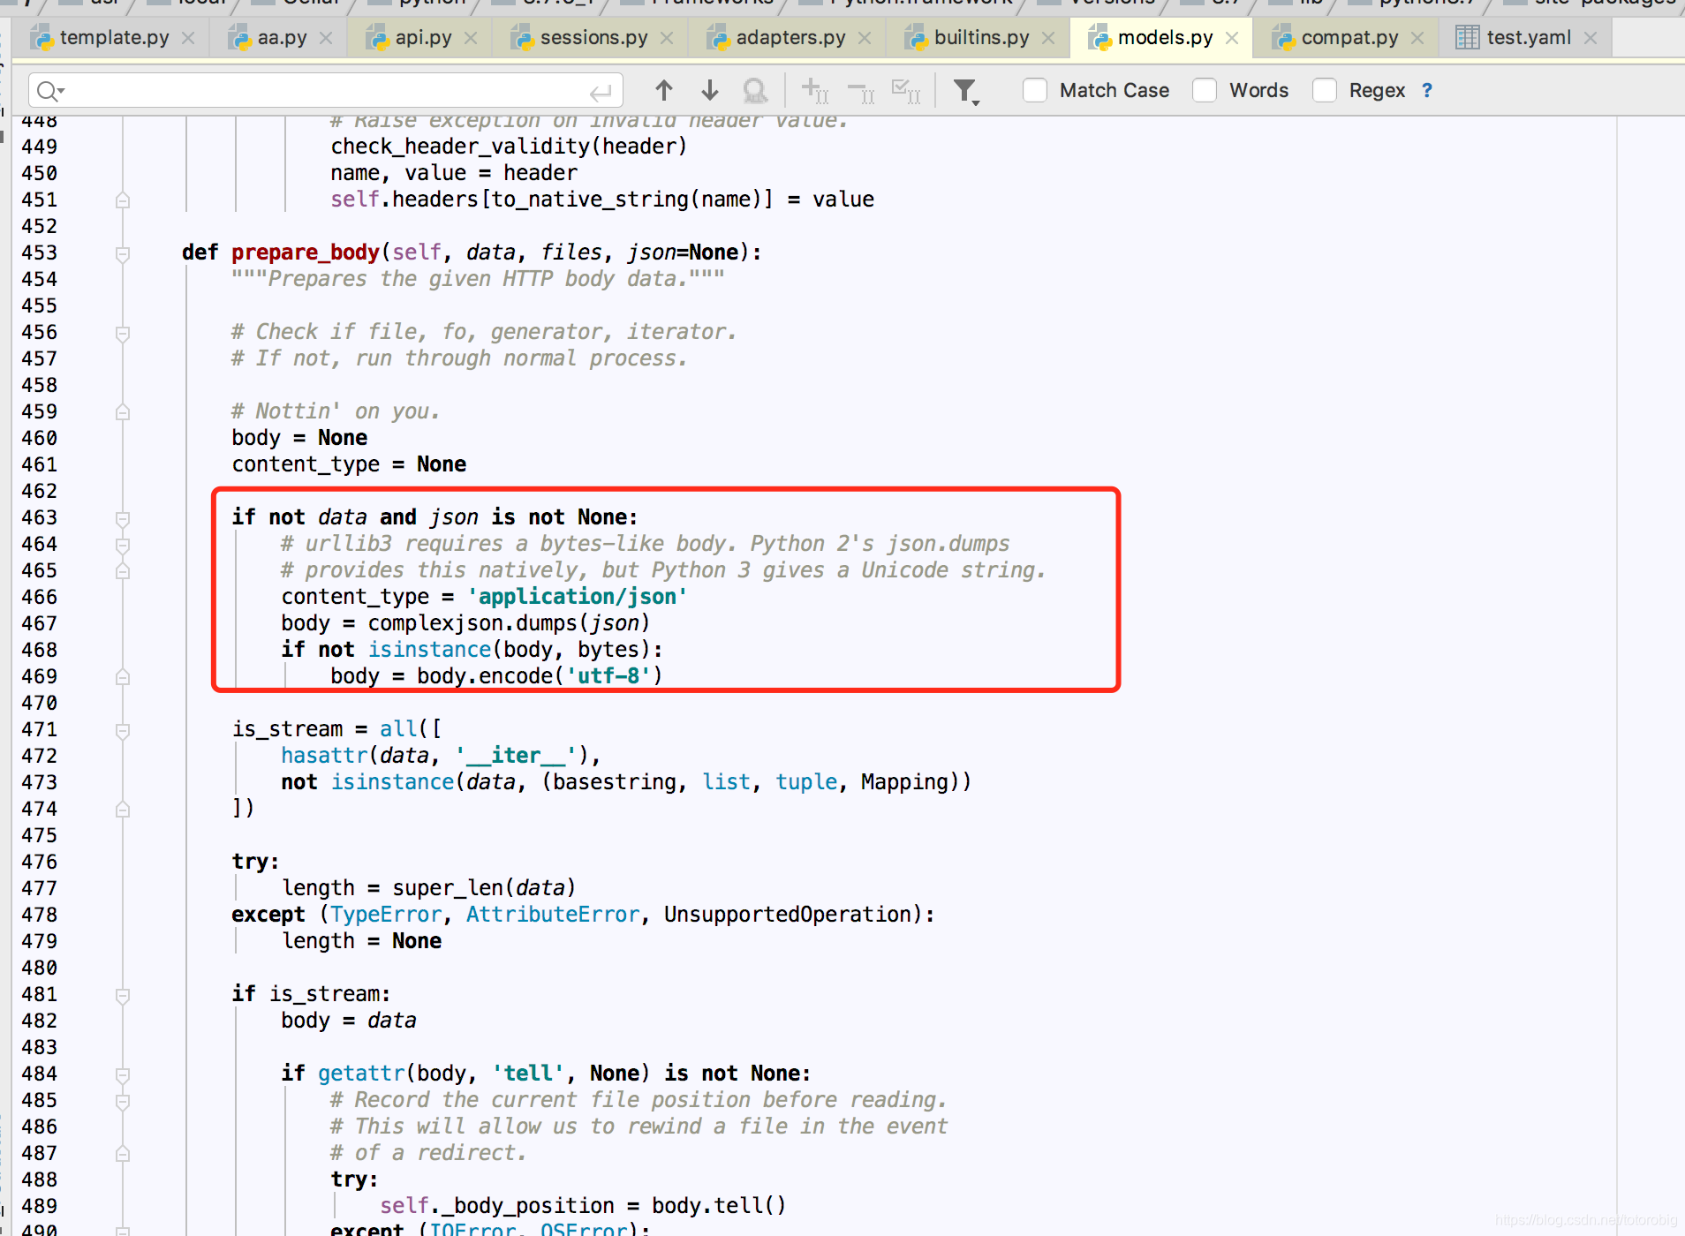1685x1236 pixels.
Task: Click to_native_string on line 451
Action: click(589, 200)
